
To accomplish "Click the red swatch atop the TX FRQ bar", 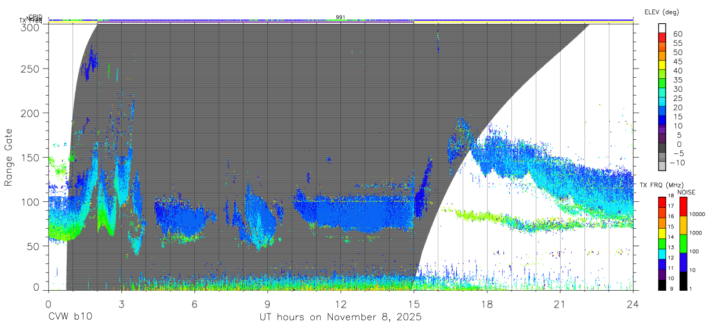I will point(663,203).
